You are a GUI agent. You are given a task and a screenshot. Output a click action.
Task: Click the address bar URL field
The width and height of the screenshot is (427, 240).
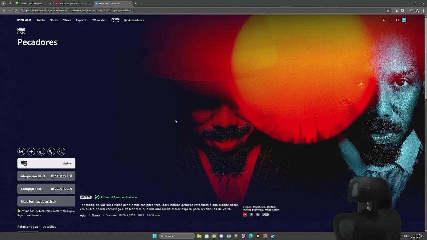pos(203,10)
